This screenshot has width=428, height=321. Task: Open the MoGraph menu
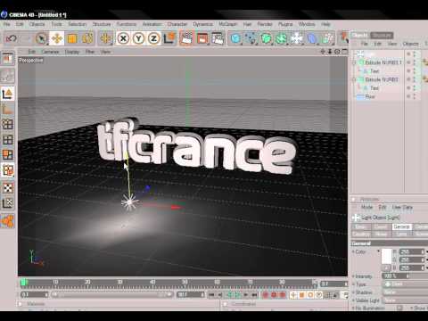coord(227,24)
